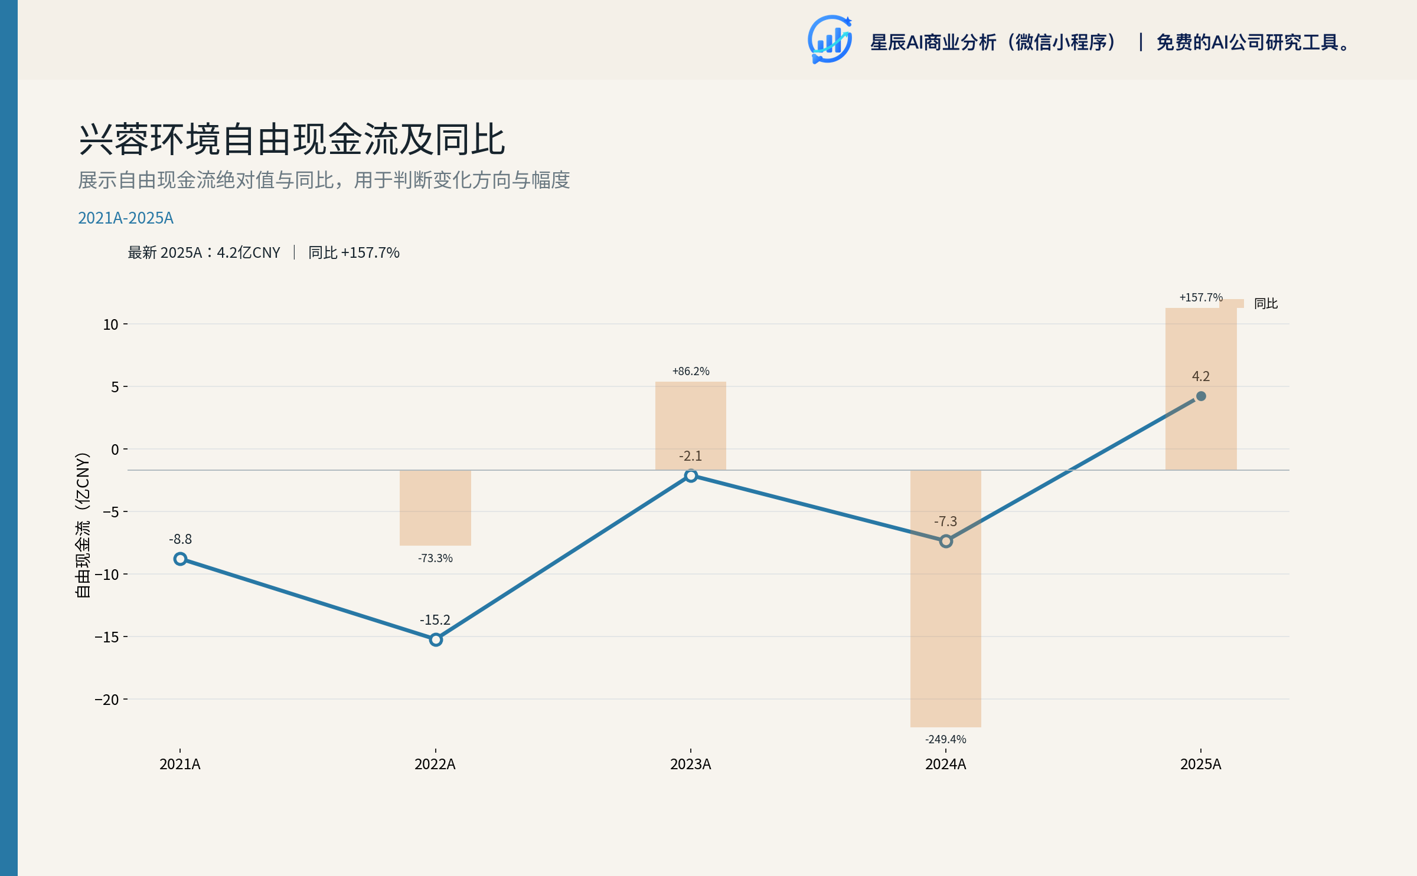The height and width of the screenshot is (876, 1417).
Task: Click the y-axis tick label 0
Action: [x=115, y=450]
